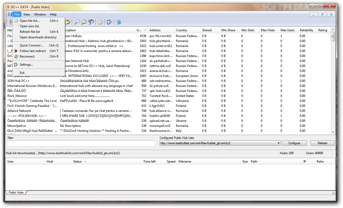Expand the Configured Public Hub Lists dropdown

coord(279,143)
